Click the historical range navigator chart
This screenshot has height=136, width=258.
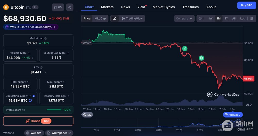[x=162, y=123]
